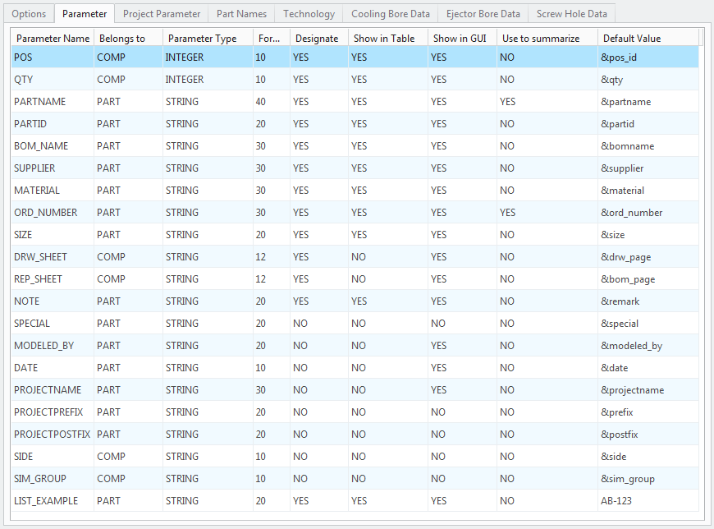Viewport: 714px width, 529px height.
Task: Toggle Show in Table for the DRW_SHEET row
Action: (x=359, y=257)
